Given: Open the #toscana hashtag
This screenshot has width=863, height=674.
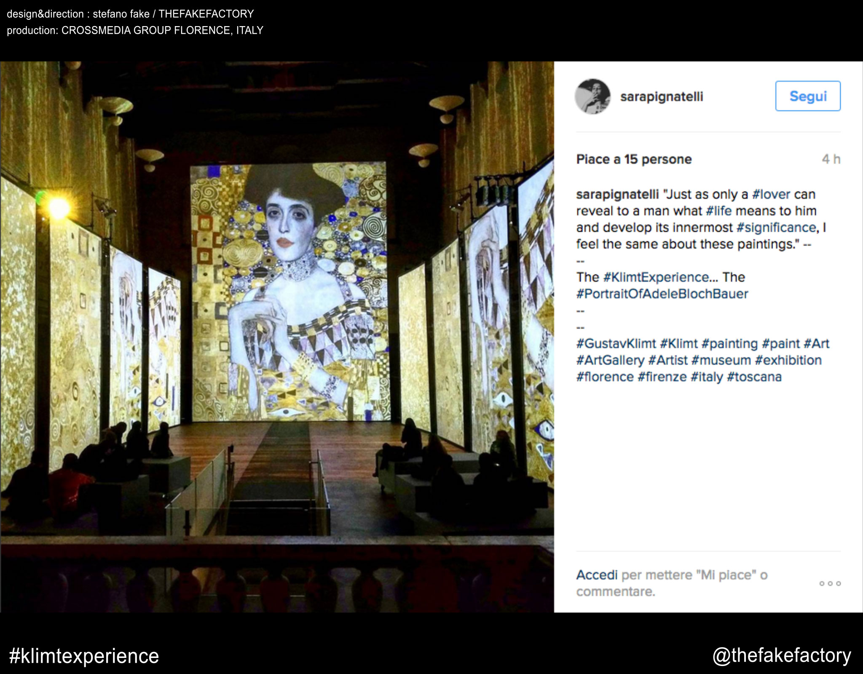Looking at the screenshot, I should click(754, 377).
